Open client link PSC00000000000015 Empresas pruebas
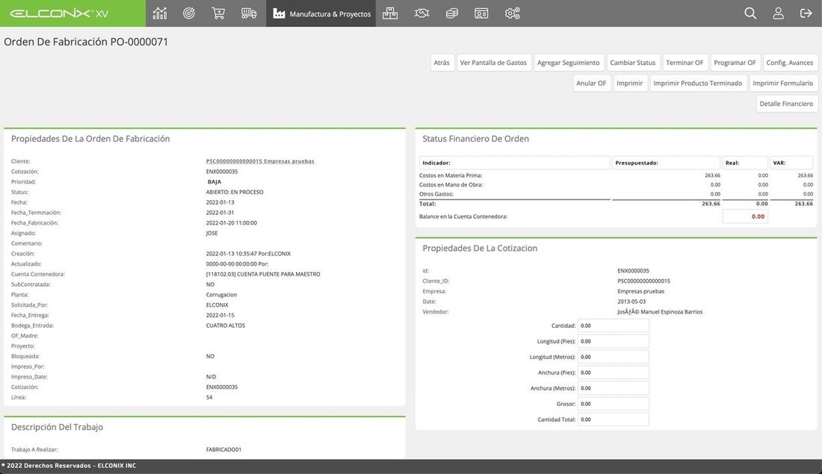Viewport: 822px width, 474px height. coord(260,161)
